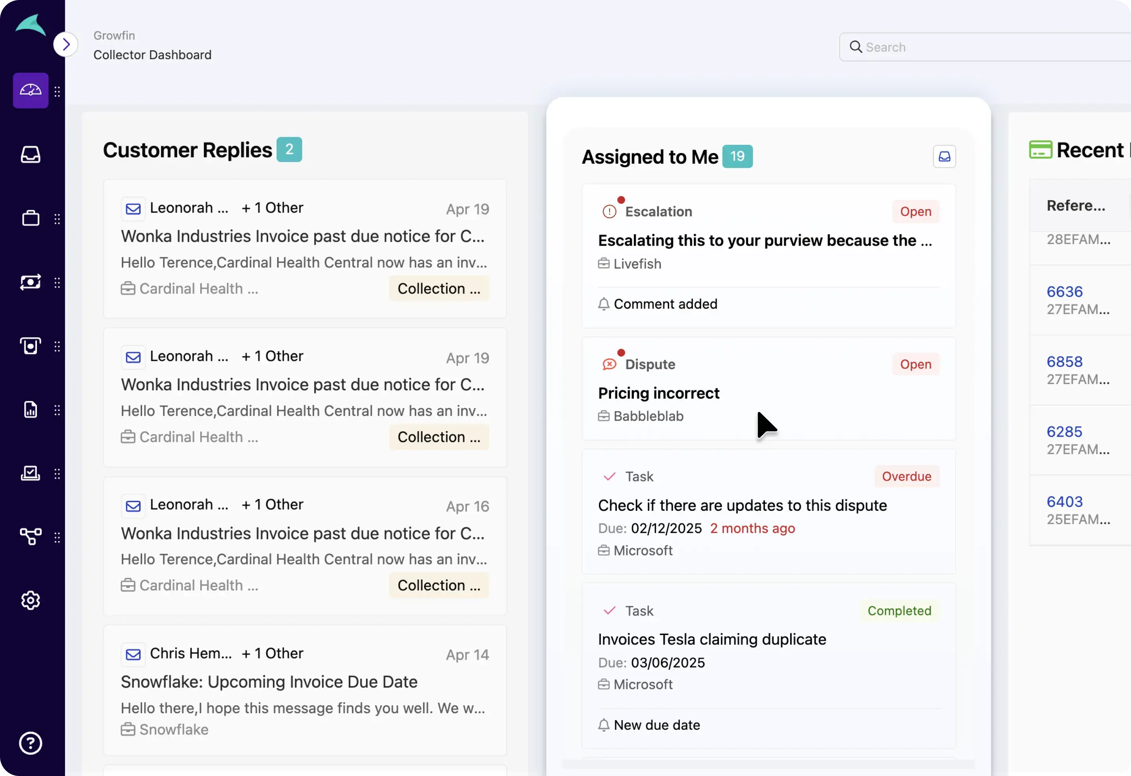The height and width of the screenshot is (776, 1131).
Task: Click the Completed badge on Tesla task
Action: 899,611
